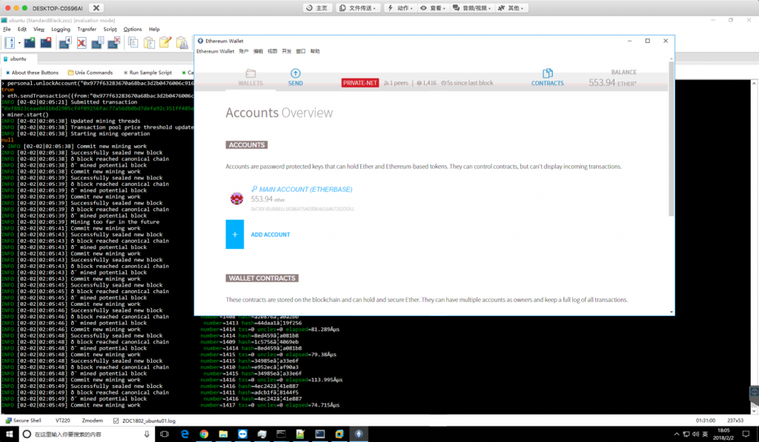Click the taskbar search microphone icon
The image size is (759, 442).
tap(147, 435)
